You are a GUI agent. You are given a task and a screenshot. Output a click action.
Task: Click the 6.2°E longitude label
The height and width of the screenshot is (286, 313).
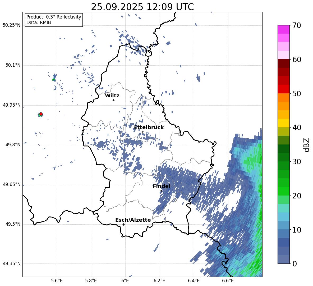point(159,281)
